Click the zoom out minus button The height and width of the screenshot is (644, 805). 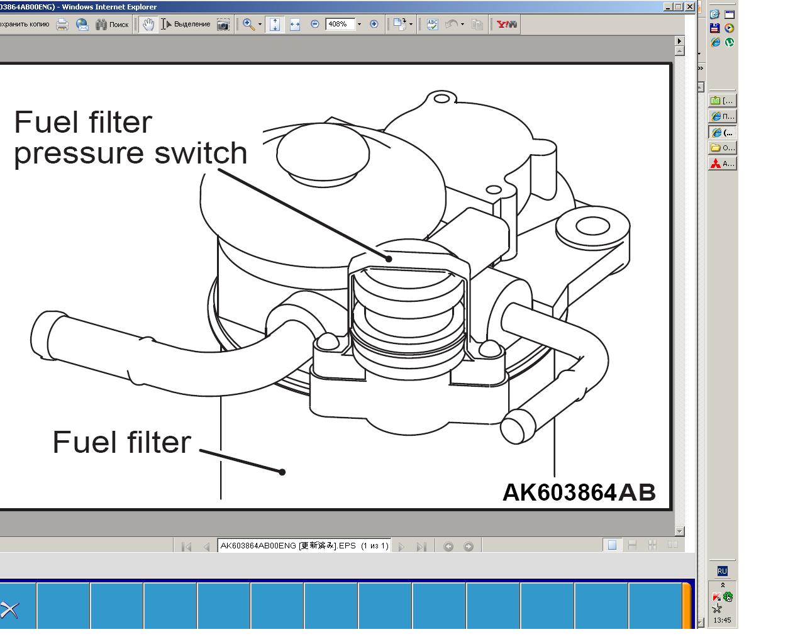(315, 25)
